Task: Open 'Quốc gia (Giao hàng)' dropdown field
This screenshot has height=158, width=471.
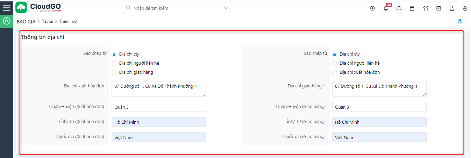Action: [x=379, y=137]
